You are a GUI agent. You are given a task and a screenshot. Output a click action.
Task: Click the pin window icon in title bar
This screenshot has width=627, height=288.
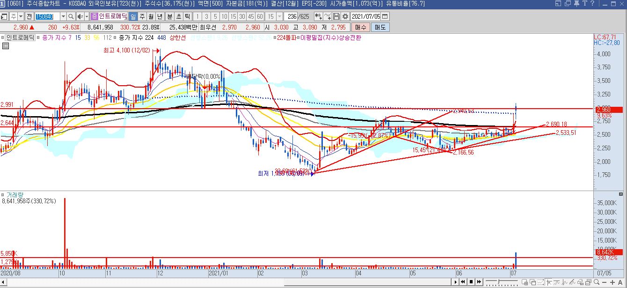coord(576,4)
